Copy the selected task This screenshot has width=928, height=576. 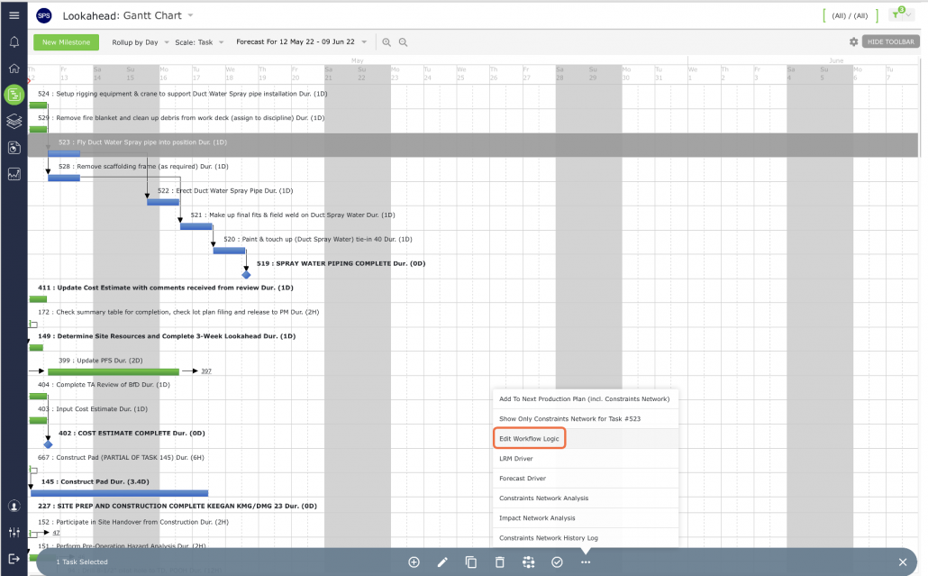point(471,562)
